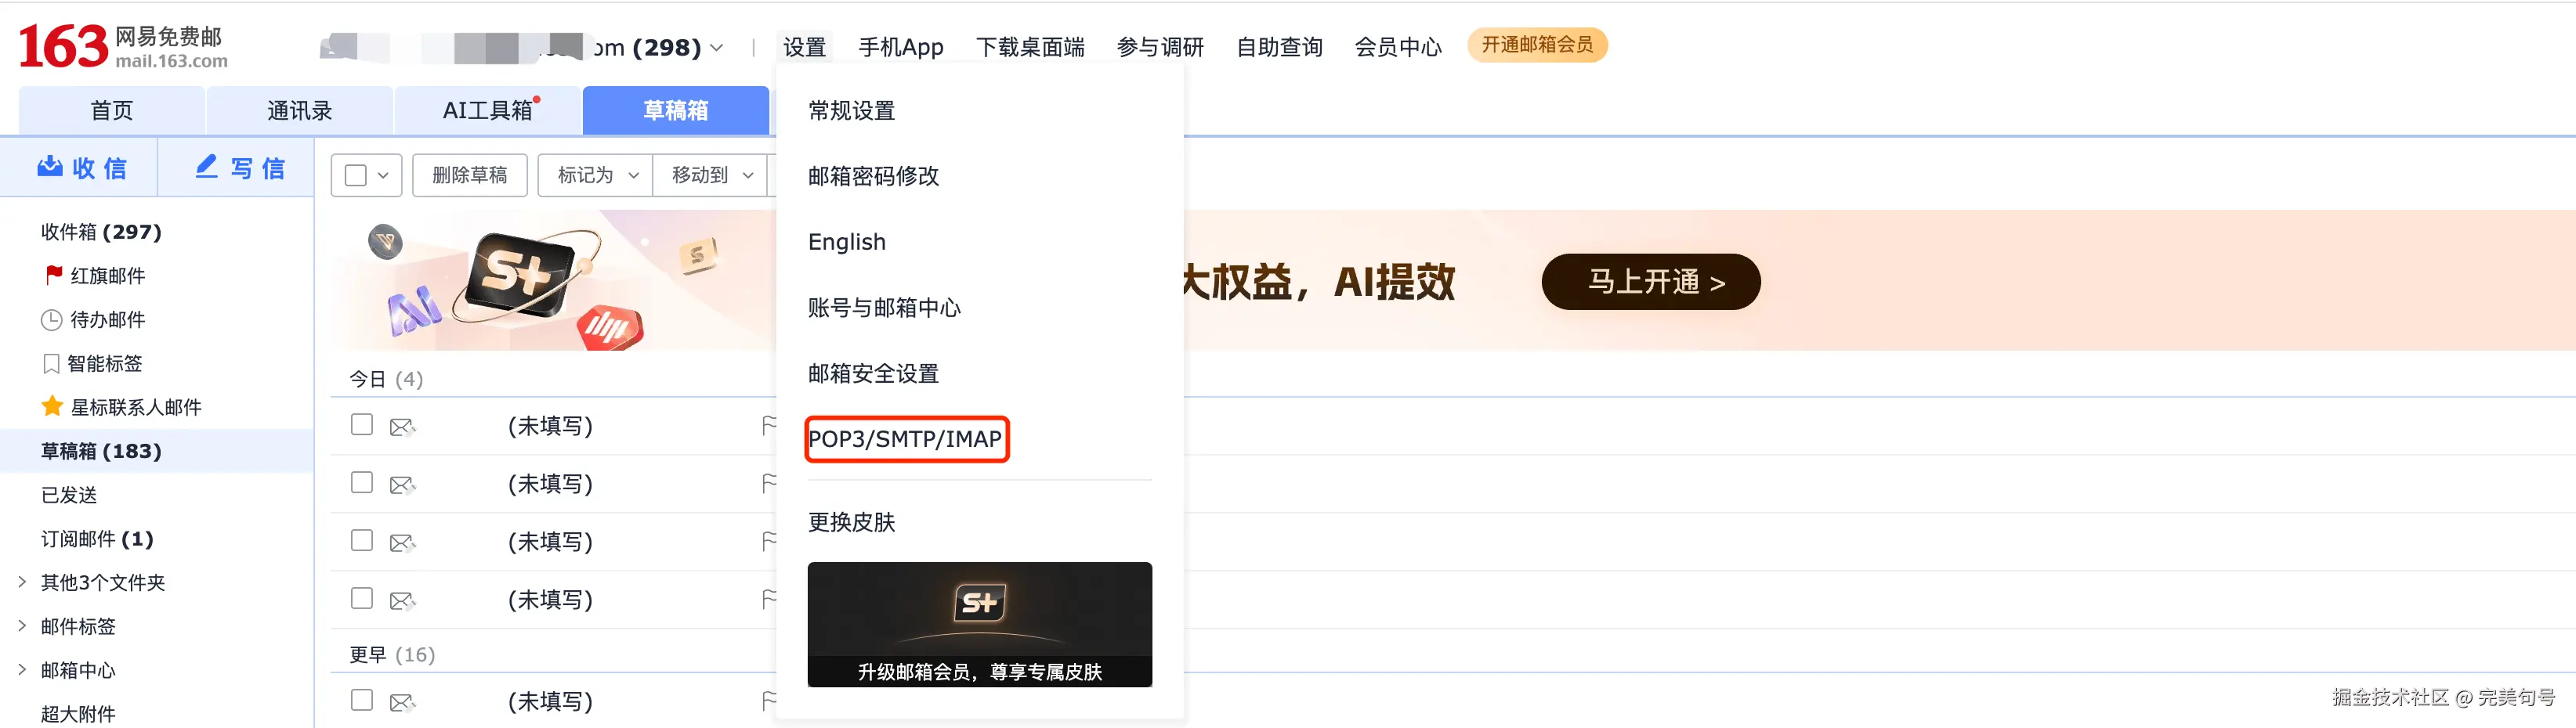The width and height of the screenshot is (2576, 728).
Task: Open the AI工具箱 tab
Action: (487, 110)
